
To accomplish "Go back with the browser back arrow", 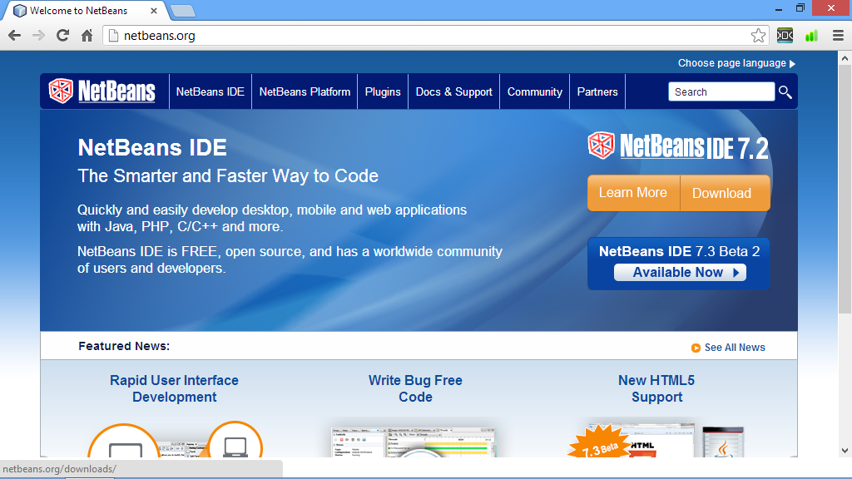I will pos(15,36).
